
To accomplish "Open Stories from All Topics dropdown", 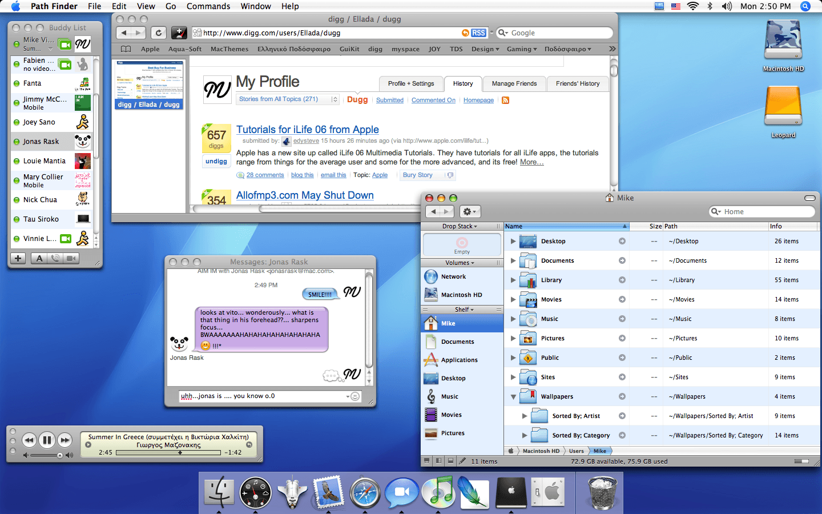I will [288, 99].
